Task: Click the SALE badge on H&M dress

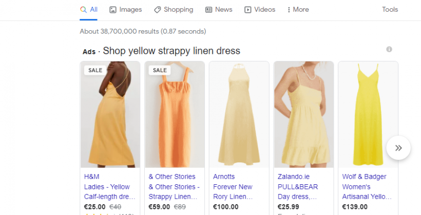Action: pyautogui.click(x=95, y=71)
